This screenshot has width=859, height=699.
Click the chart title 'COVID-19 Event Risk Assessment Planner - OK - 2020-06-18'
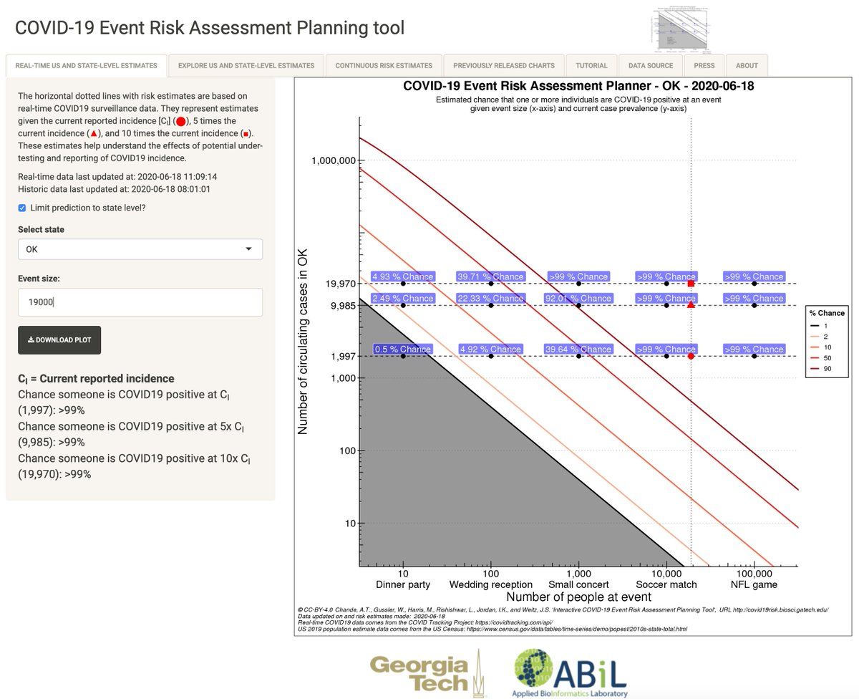pos(578,86)
